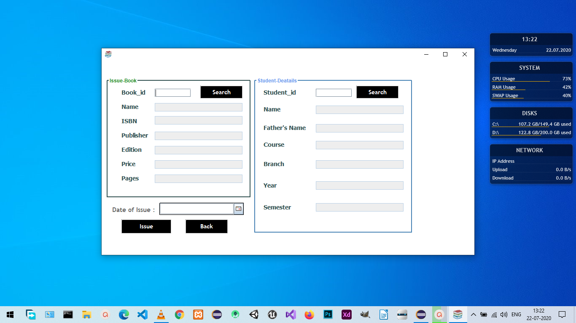Click the Semester field
Screen dimensions: 576x323
pos(360,207)
